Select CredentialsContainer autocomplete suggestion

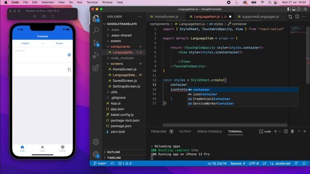[243, 99]
